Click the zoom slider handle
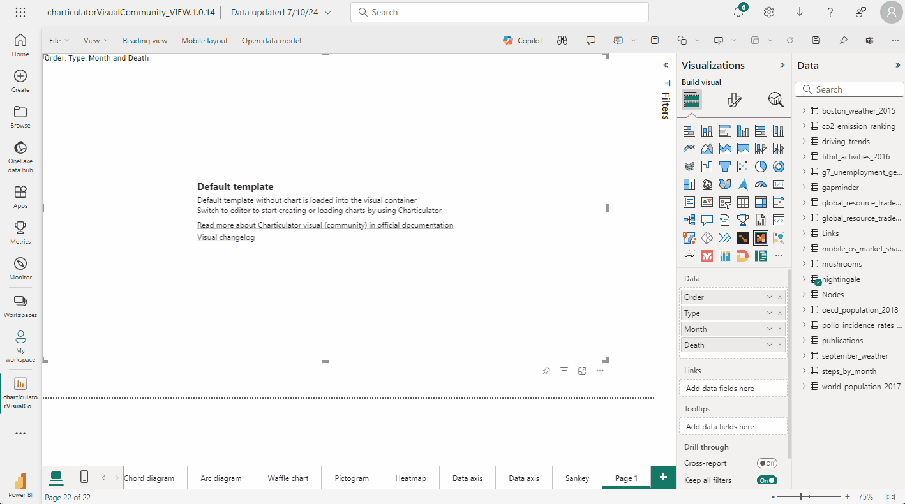 coord(800,496)
